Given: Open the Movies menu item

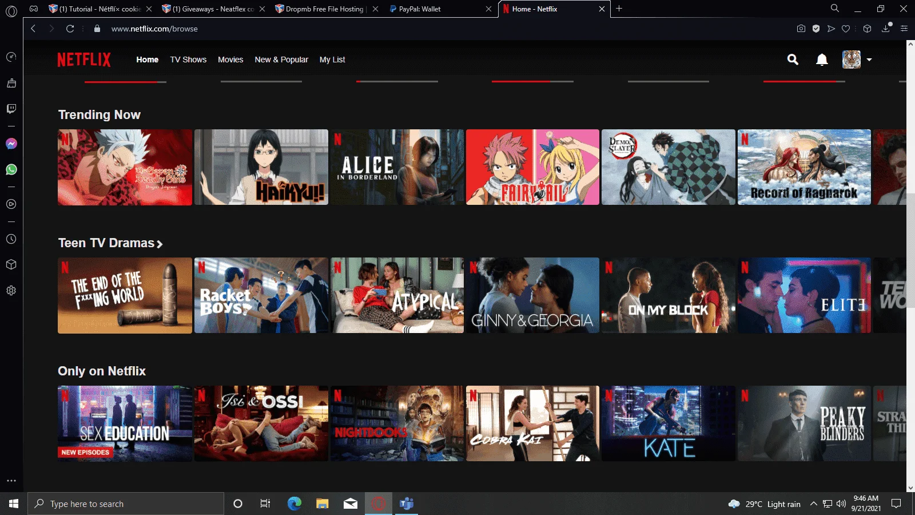Looking at the screenshot, I should [x=230, y=60].
